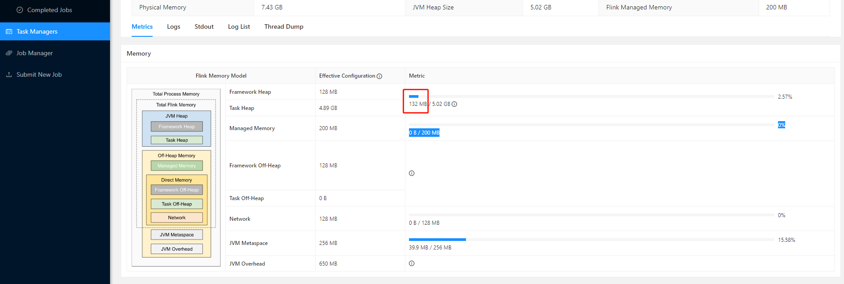Image resolution: width=844 pixels, height=284 pixels.
Task: Click the 256 MB JVM Metaspace value
Action: pos(328,243)
